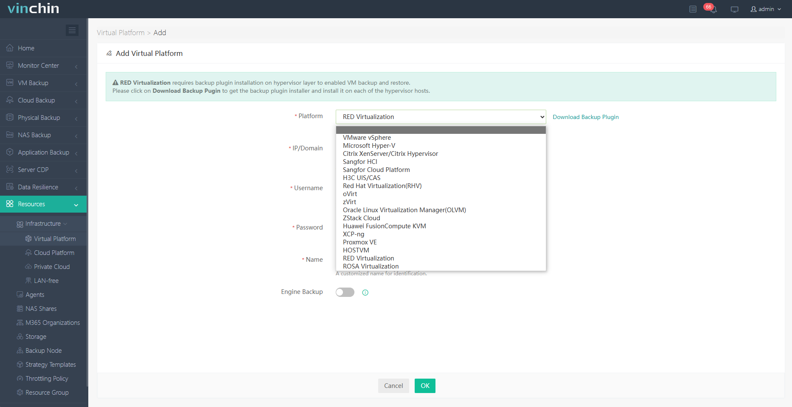Screen dimensions: 792x407
Task: Select Citrix XenServer/Citrix Hypervisor option
Action: 441,154
